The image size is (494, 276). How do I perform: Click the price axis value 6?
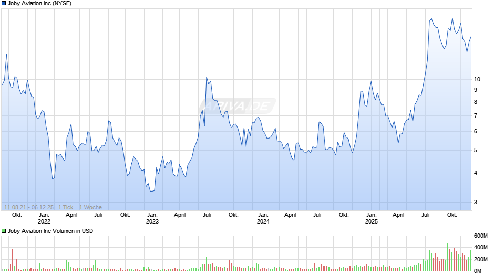pos(476,131)
